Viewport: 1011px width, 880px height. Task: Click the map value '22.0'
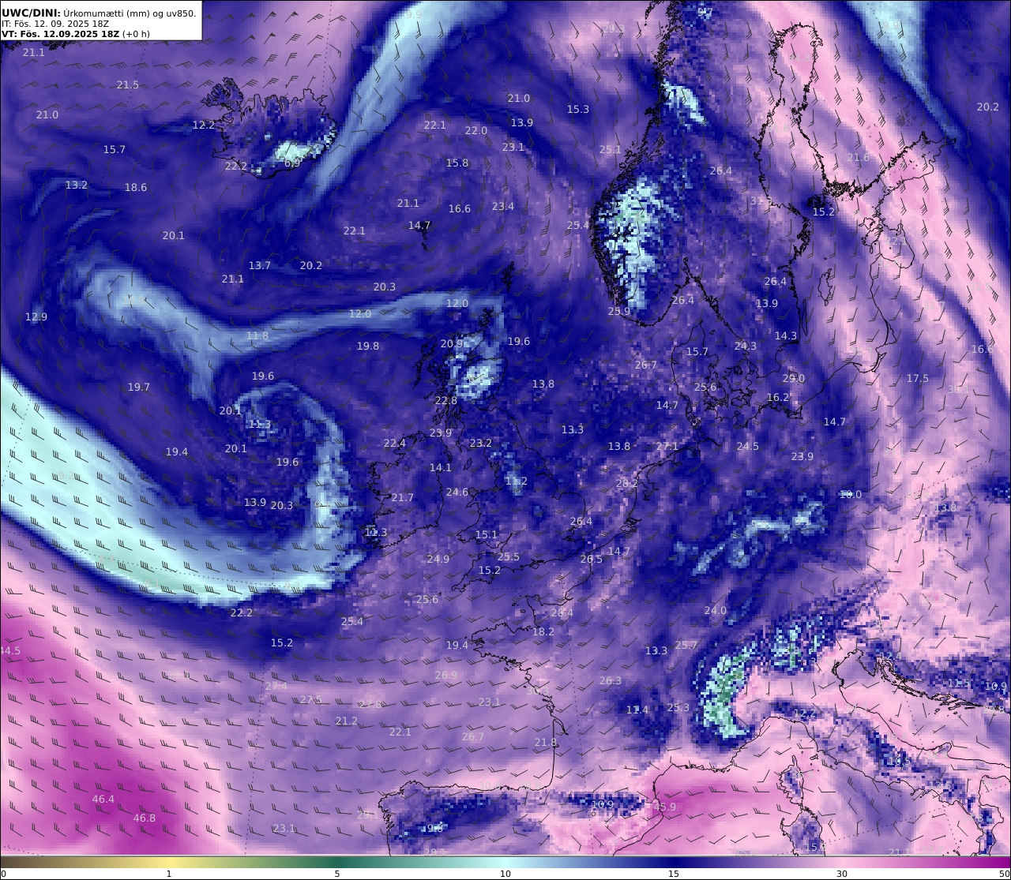point(476,130)
